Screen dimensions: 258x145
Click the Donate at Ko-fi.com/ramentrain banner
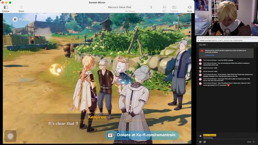point(142,135)
